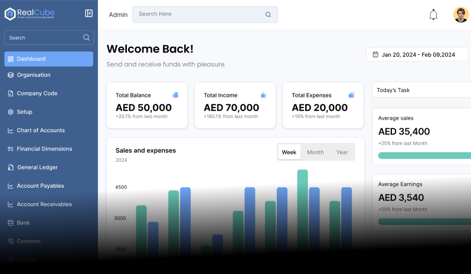Click the AED 50,000 balance value
471x274 pixels.
point(143,107)
